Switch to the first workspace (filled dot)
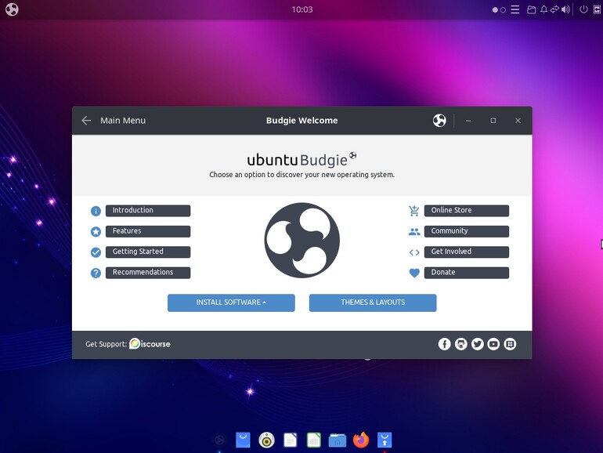This screenshot has width=603, height=453. 495,10
